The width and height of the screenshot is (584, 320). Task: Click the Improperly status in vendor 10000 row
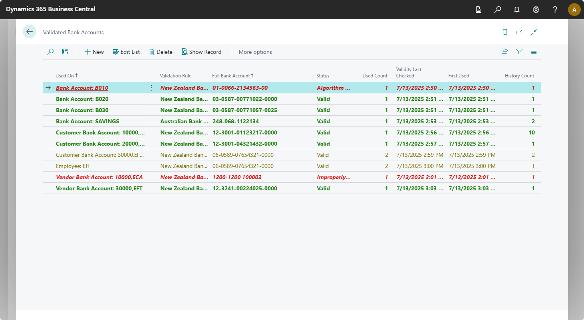[x=334, y=177]
